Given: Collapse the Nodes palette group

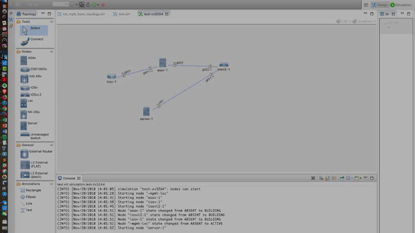Looking at the screenshot, I should click(52, 51).
